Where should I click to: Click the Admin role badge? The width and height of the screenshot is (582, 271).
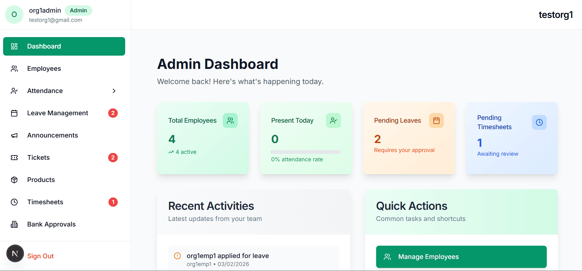[x=79, y=11]
